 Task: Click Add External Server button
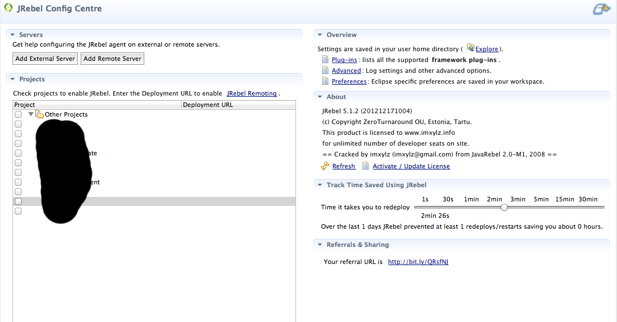pos(45,59)
